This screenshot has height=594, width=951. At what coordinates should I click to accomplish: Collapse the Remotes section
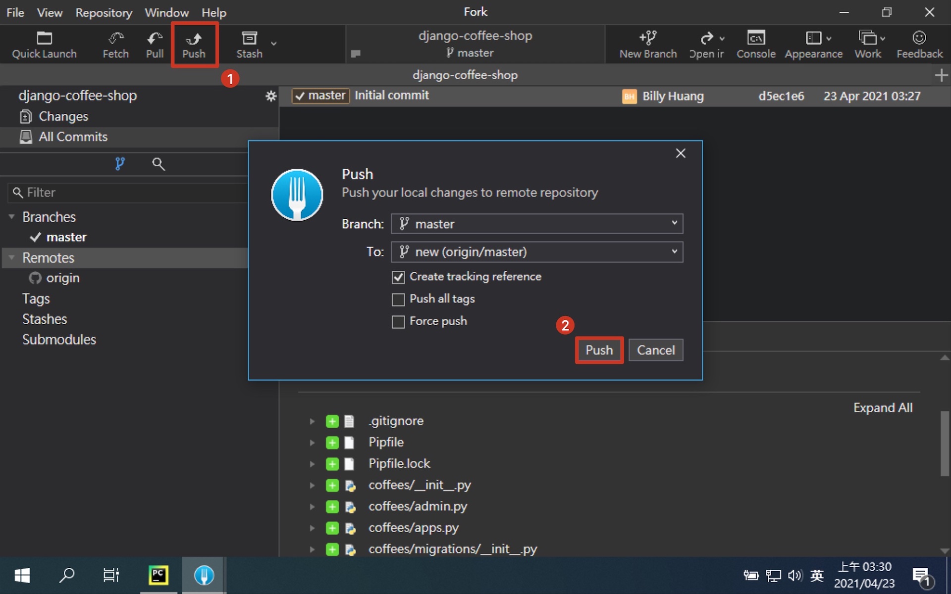pos(11,257)
